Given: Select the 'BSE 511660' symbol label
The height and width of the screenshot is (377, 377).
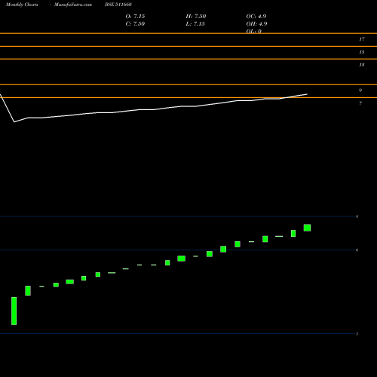Looking at the screenshot, I should 118,5.
